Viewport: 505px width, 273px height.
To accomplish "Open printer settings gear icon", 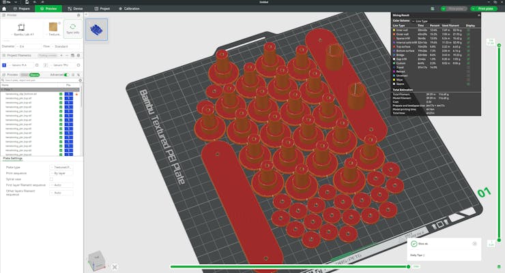I will [x=79, y=14].
